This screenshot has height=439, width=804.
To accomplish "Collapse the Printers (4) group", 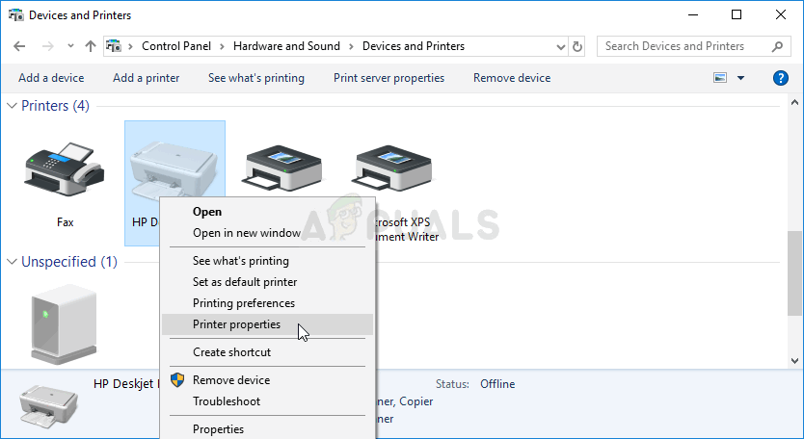I will [x=12, y=106].
